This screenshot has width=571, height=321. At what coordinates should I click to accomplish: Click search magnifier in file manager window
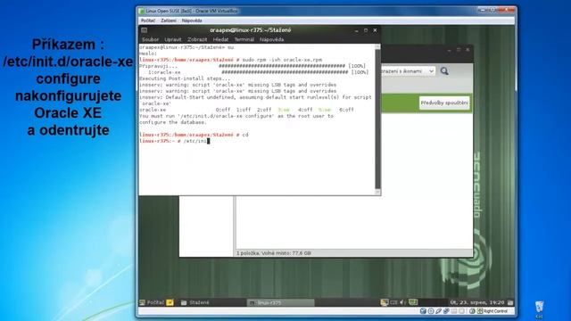click(444, 71)
